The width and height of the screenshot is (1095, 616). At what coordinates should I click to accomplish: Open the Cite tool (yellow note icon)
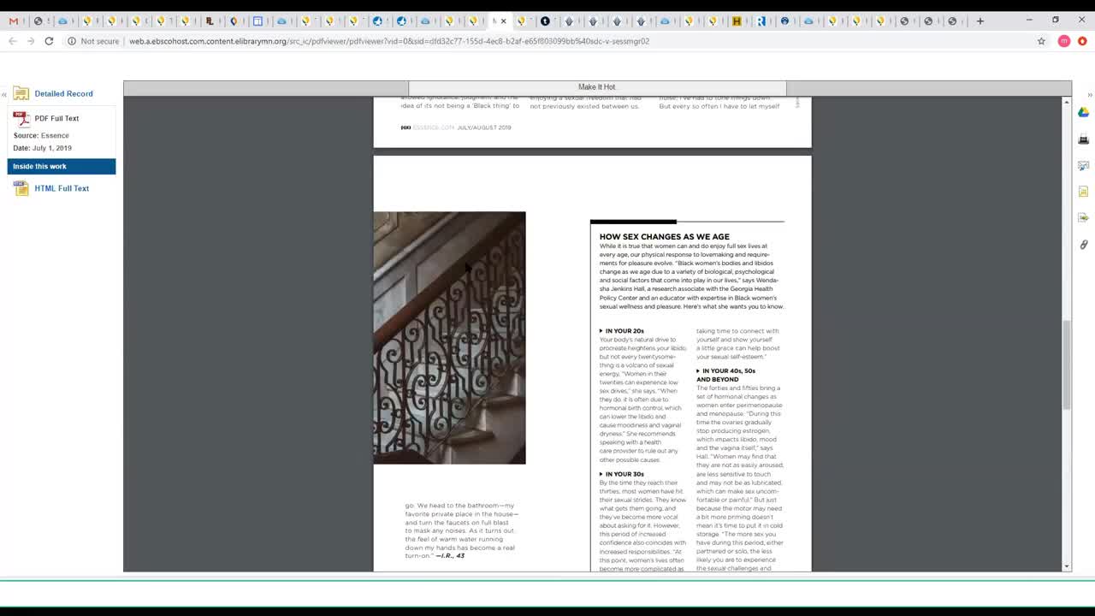[x=1083, y=192]
